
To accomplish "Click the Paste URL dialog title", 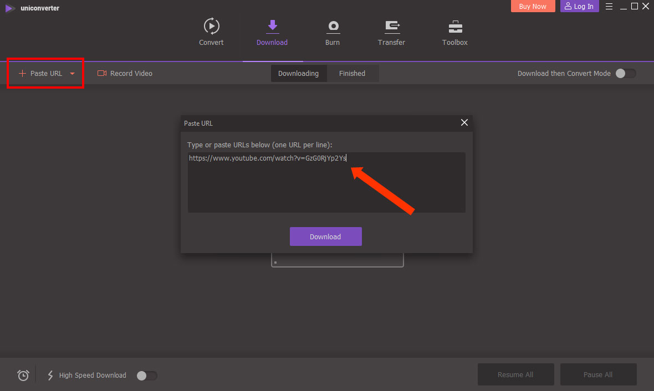I will (x=198, y=124).
